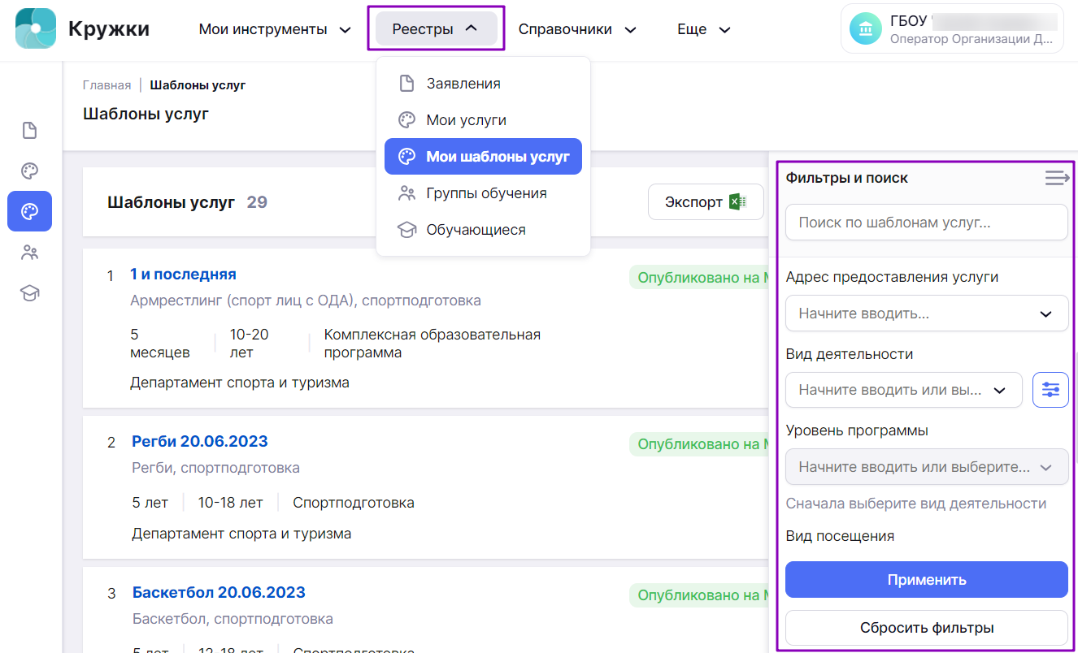Screen dimensions: 1078x653
Task: Expand the Справочники menu
Action: (576, 29)
